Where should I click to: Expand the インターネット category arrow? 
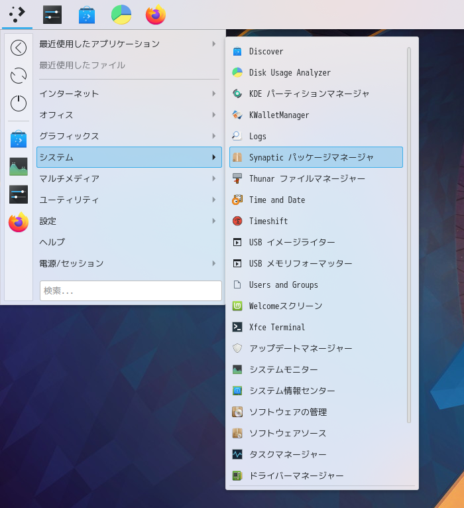[x=213, y=94]
